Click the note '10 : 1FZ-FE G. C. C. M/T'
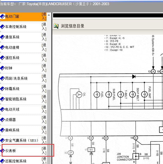Screen dimensions: 163x164 click(x=120, y=47)
